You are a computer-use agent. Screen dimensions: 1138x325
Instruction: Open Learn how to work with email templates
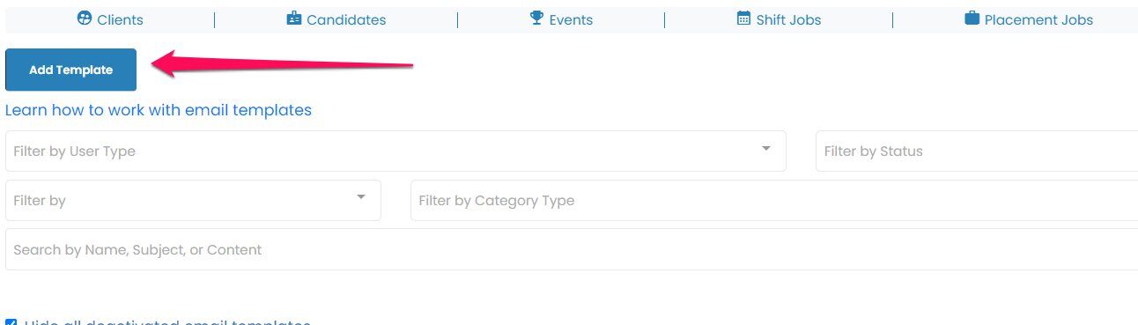(159, 110)
